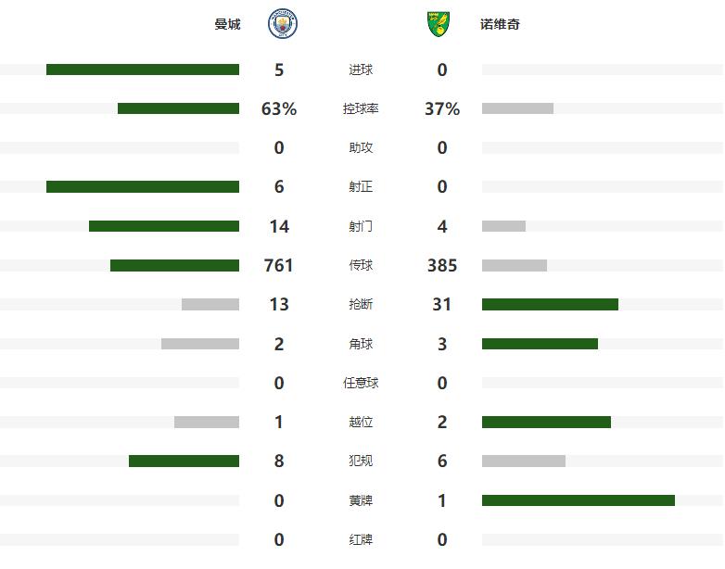Click the 传球 stat label

(361, 265)
